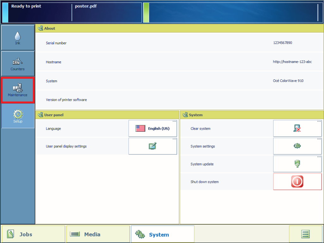The width and height of the screenshot is (324, 243).
Task: Select serial number value 1234567890
Action: coord(283,43)
